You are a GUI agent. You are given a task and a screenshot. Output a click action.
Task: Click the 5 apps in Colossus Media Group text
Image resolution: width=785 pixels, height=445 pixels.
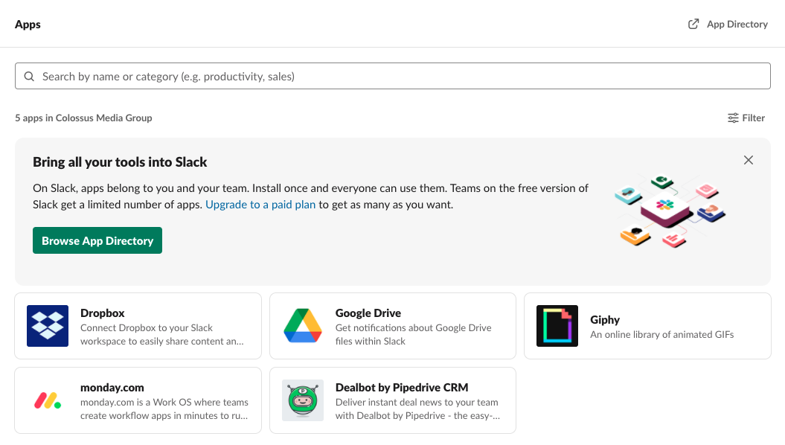(83, 118)
